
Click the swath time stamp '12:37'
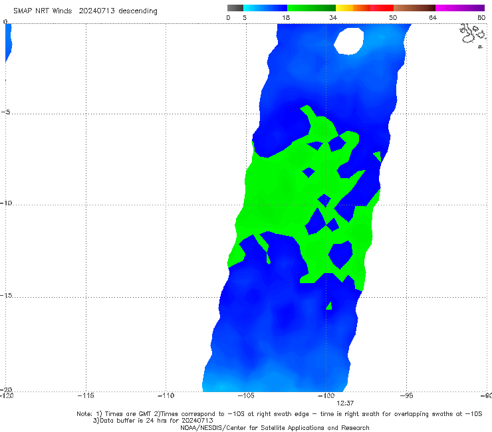345,403
